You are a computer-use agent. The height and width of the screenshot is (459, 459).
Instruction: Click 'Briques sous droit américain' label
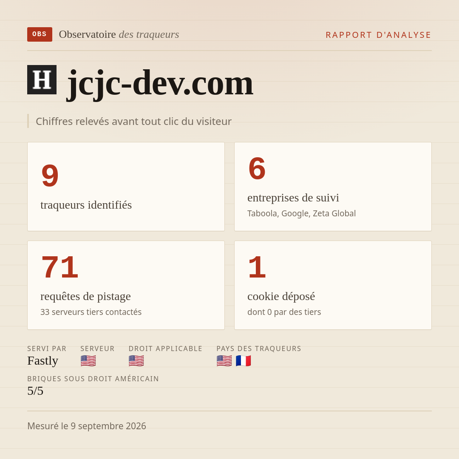(x=93, y=379)
